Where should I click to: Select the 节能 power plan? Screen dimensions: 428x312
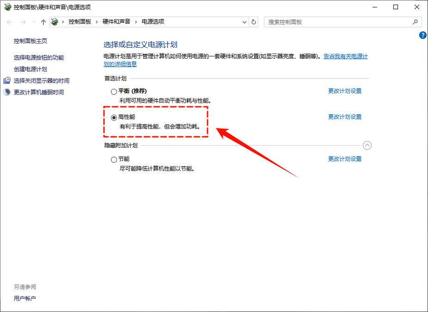point(114,159)
